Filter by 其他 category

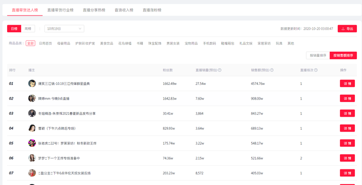click(291, 43)
